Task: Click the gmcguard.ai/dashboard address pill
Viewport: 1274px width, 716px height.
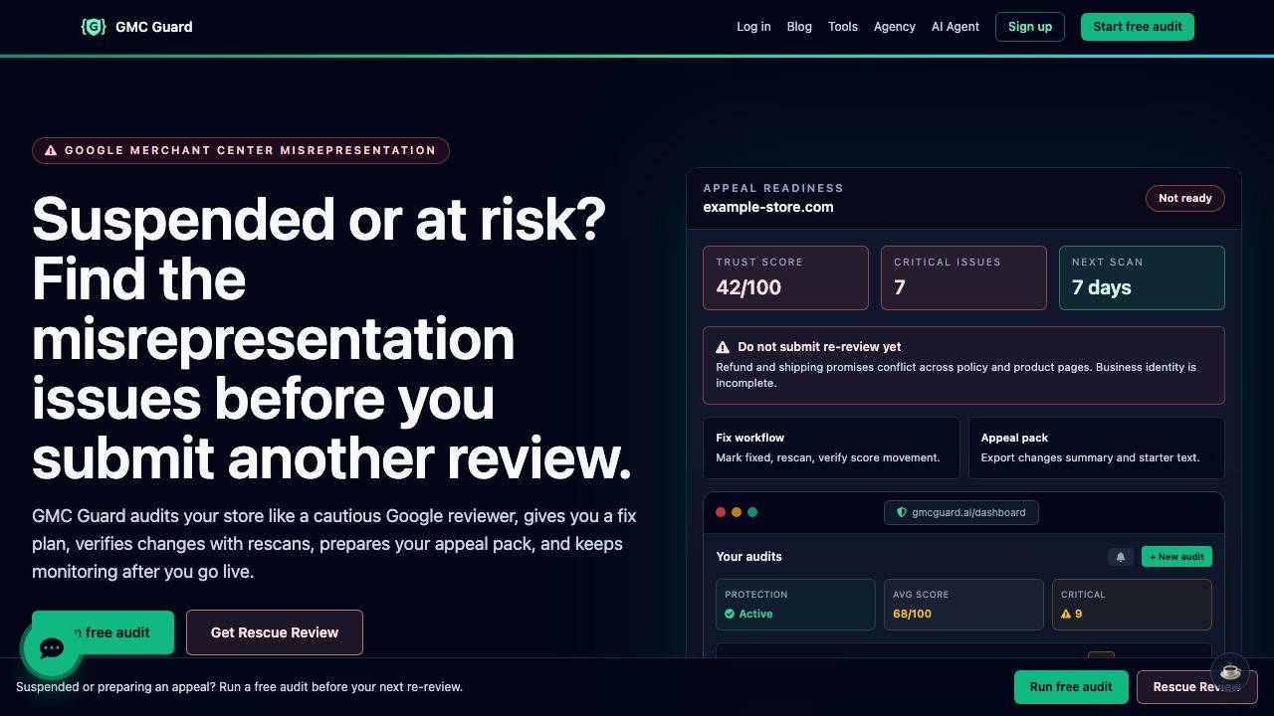Action: click(x=961, y=512)
